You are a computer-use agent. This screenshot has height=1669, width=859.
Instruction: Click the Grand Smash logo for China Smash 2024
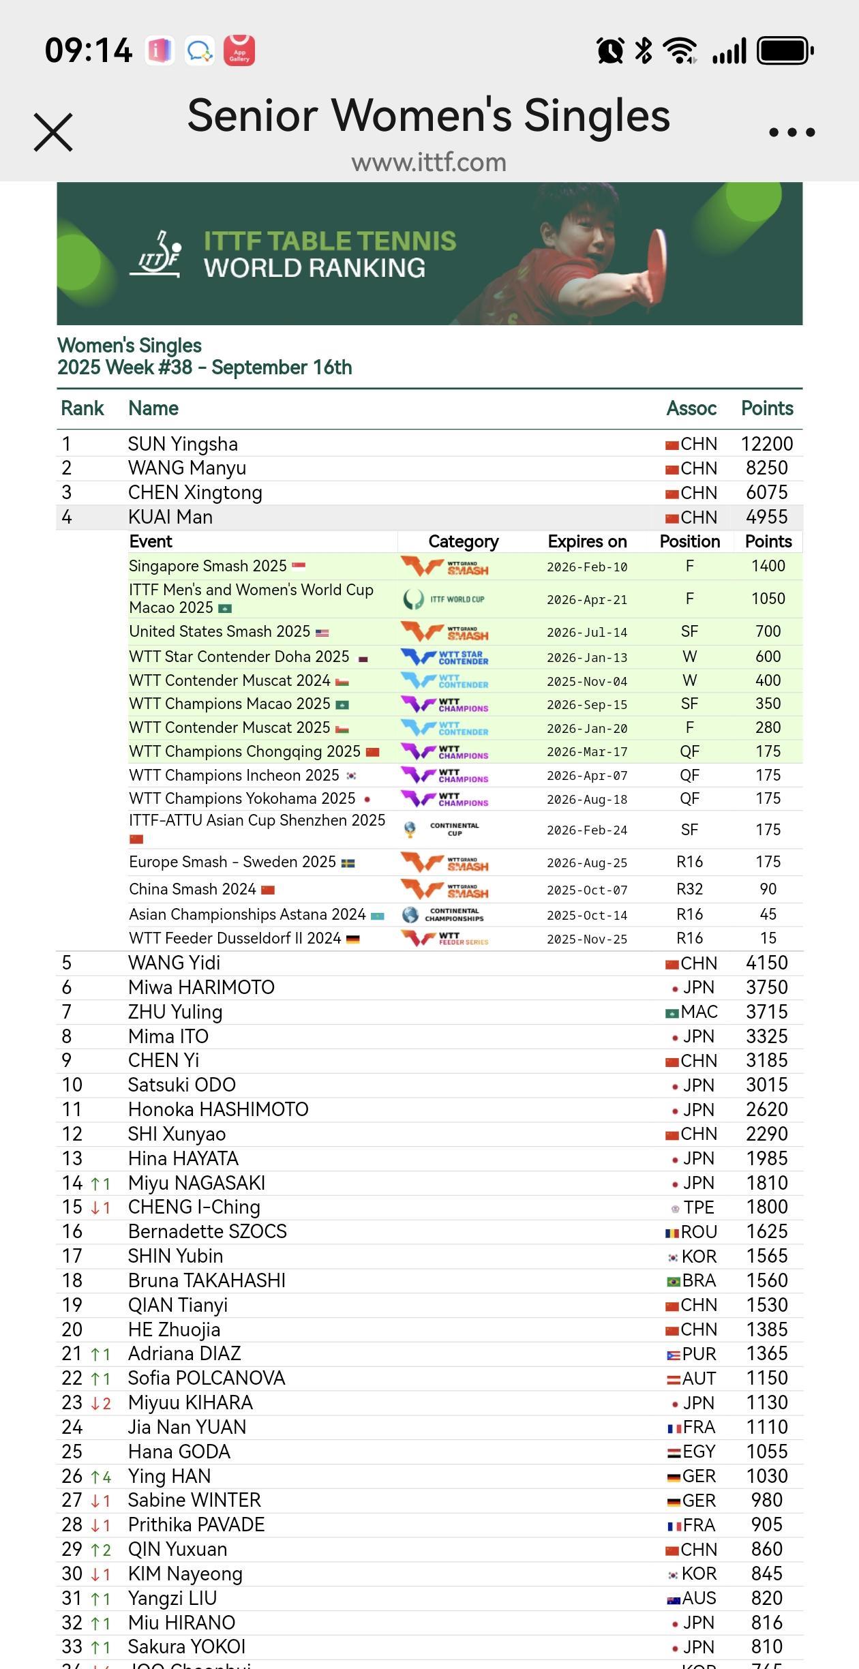coord(444,889)
